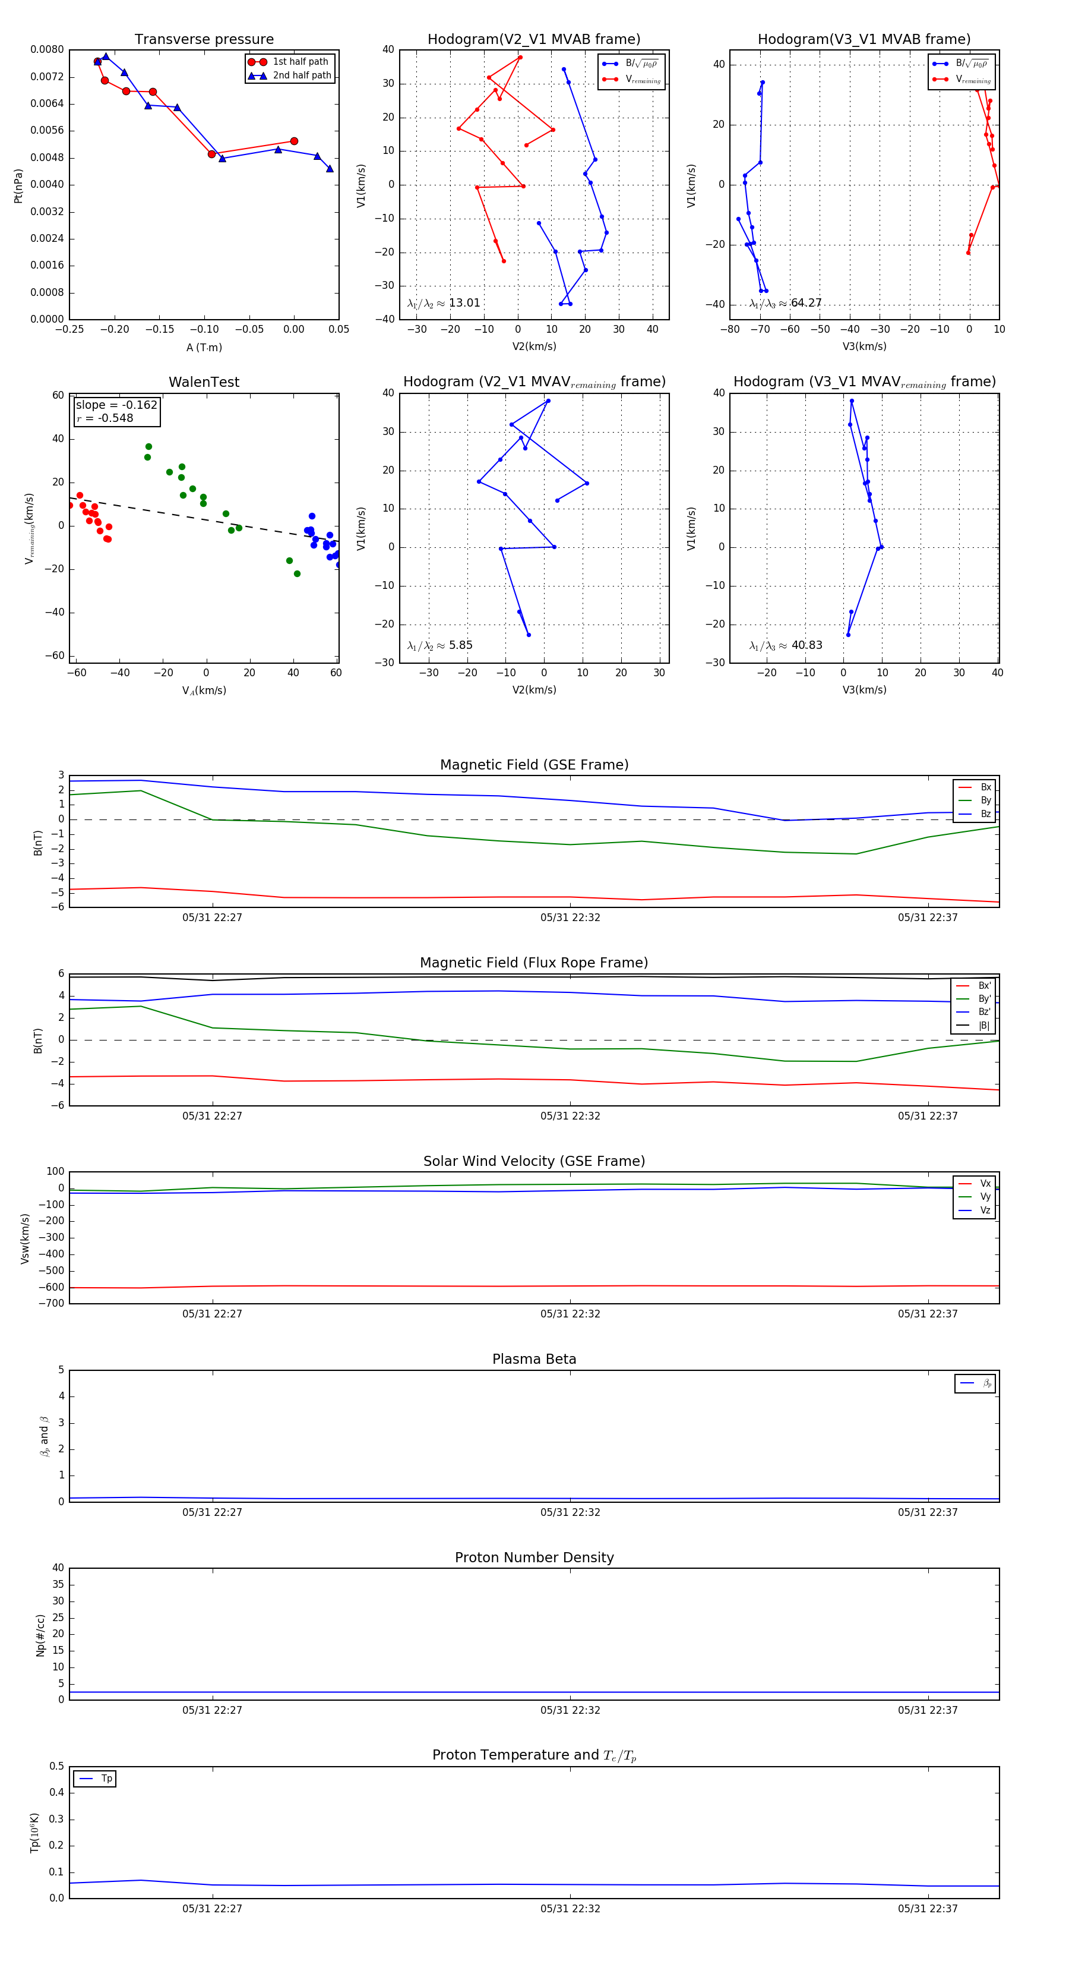Click the 'V_A(km/s)' axis label
Screen dimensions: 1069x1961
[204, 691]
